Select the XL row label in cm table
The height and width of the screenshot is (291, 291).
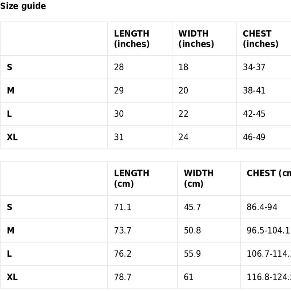point(12,277)
